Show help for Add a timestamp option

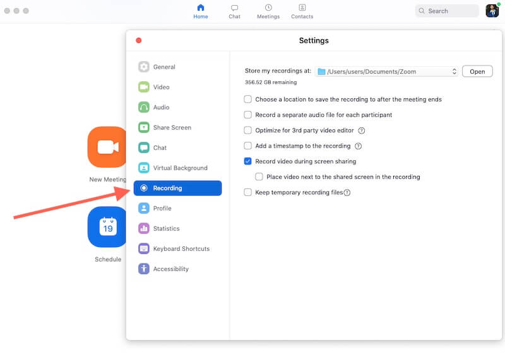tap(358, 146)
